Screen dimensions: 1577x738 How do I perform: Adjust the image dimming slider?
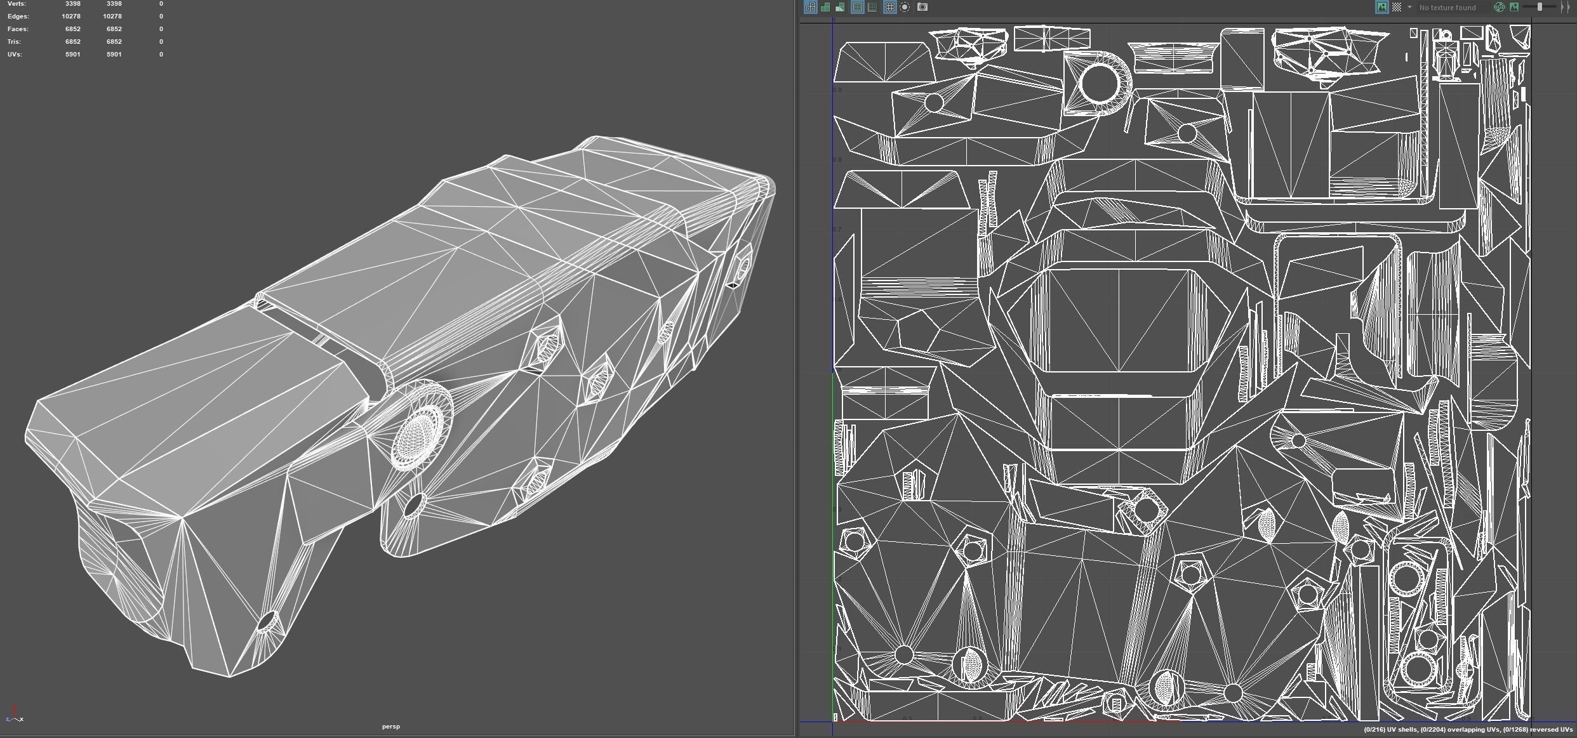[1540, 7]
